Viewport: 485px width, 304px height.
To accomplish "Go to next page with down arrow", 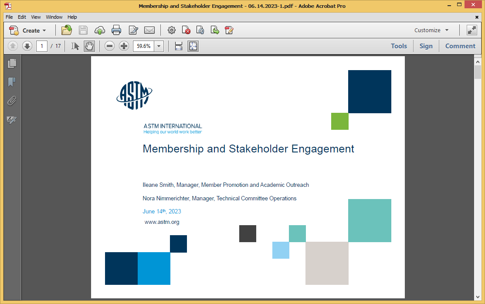I will [27, 46].
